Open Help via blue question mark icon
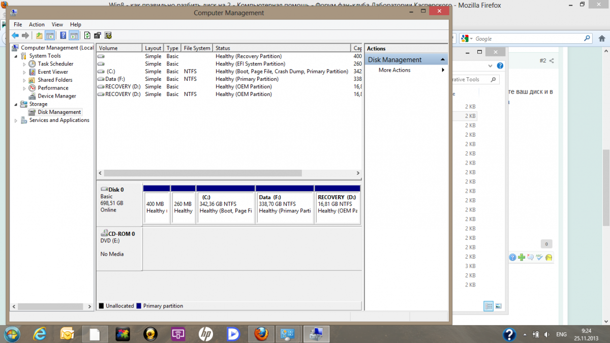The image size is (610, 343). tap(63, 36)
